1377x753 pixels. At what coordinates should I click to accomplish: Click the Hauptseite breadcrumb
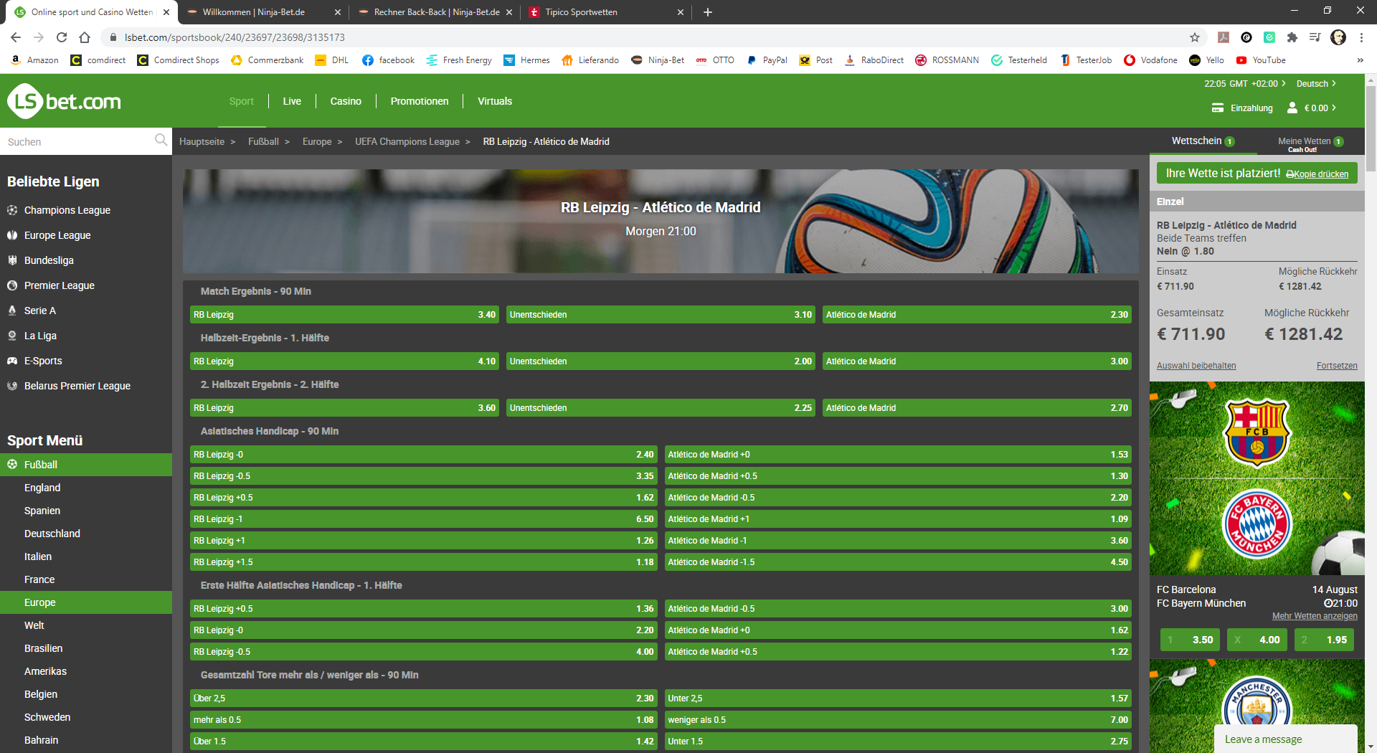click(202, 142)
